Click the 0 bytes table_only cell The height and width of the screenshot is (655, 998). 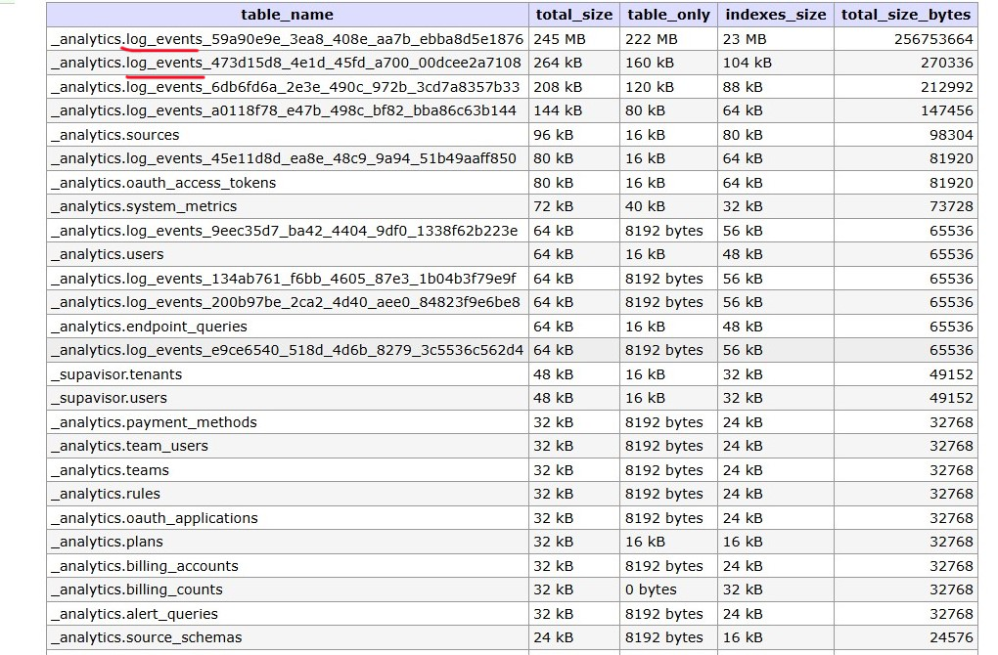pyautogui.click(x=668, y=589)
